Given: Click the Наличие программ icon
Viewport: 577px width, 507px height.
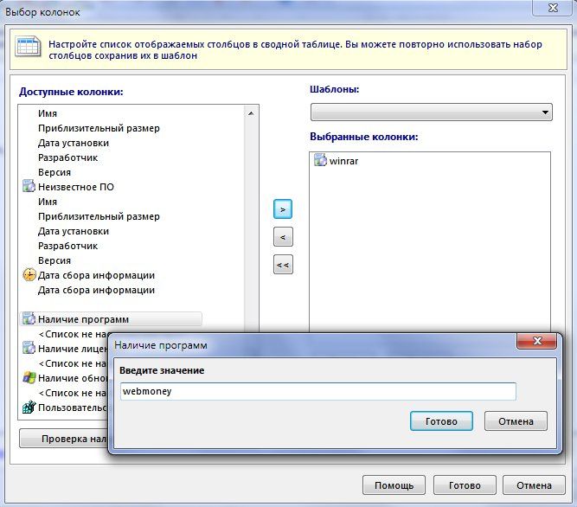Looking at the screenshot, I should 28,319.
